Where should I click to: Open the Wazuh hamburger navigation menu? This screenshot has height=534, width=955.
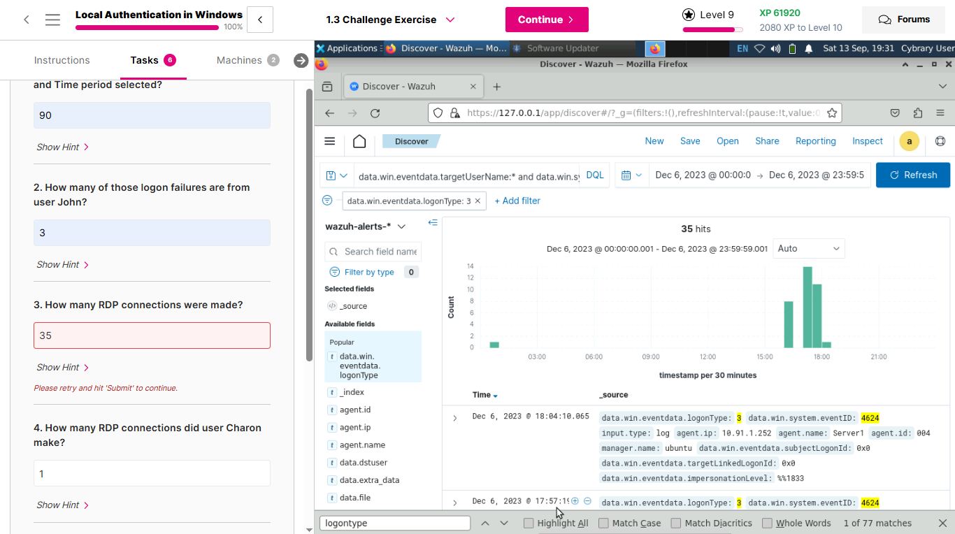330,141
